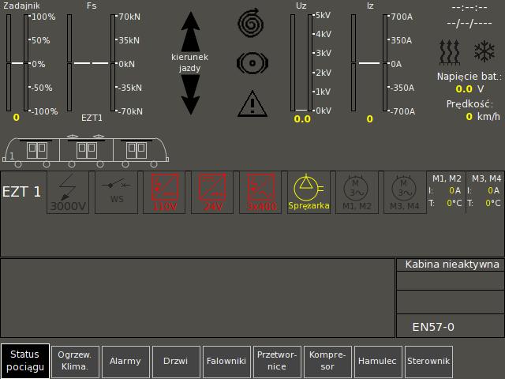This screenshot has width=505, height=379.
Task: Click the Prędkość speed reading
Action: [x=483, y=116]
